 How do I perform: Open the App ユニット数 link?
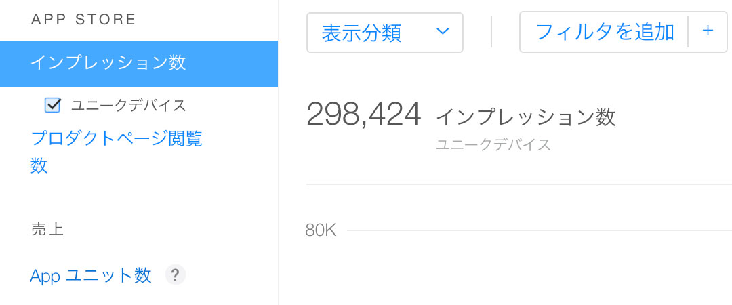[x=91, y=276]
